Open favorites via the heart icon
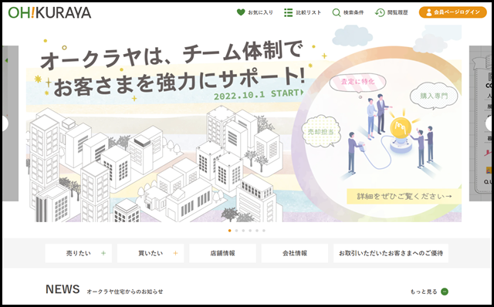The height and width of the screenshot is (307, 494). tap(241, 12)
